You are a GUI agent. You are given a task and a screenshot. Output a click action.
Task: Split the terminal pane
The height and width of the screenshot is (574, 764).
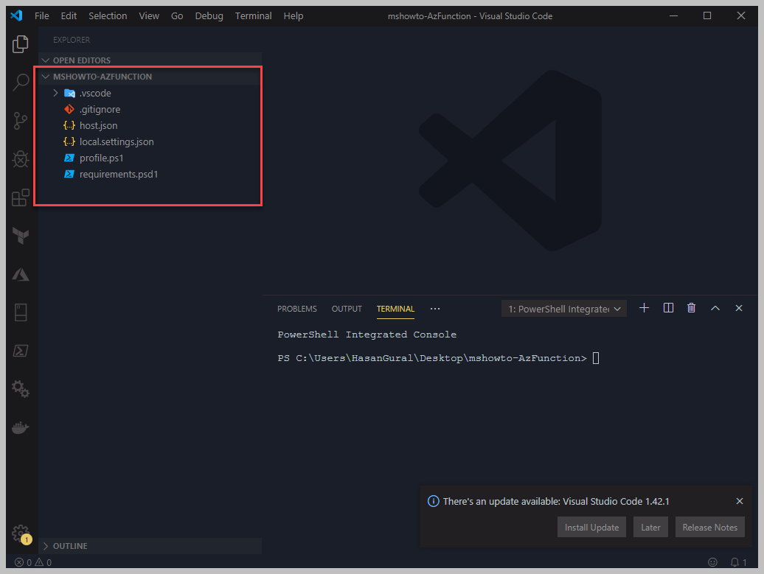coord(668,308)
